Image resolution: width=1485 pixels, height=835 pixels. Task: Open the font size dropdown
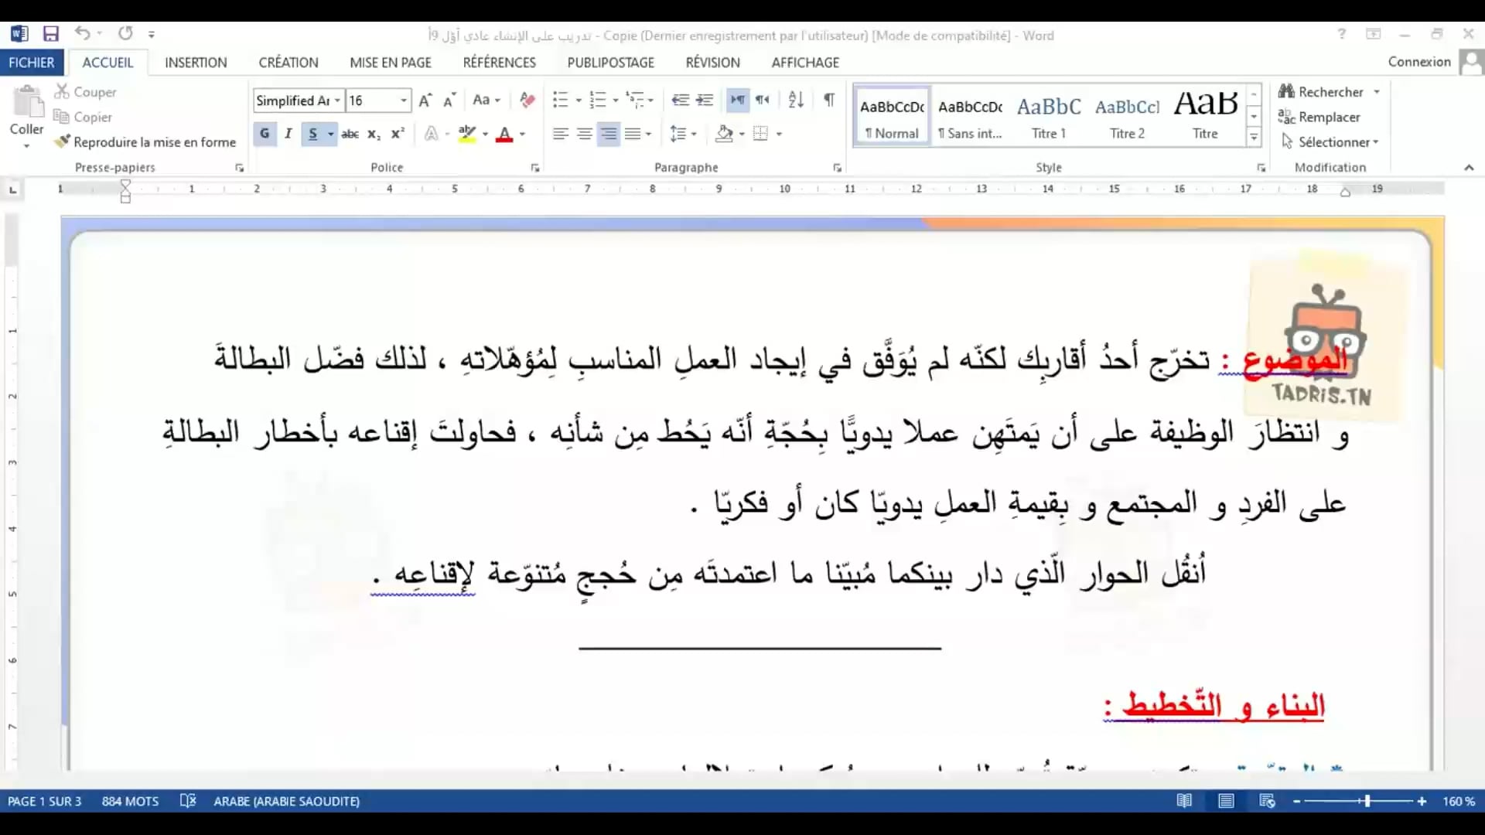403,101
